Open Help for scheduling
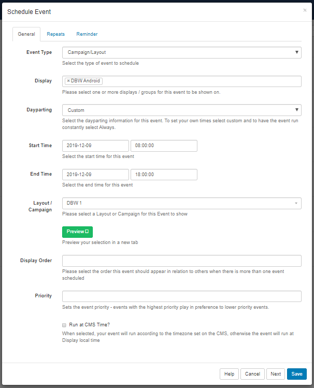Screen dimensions: 314x388 pyautogui.click(x=229, y=374)
